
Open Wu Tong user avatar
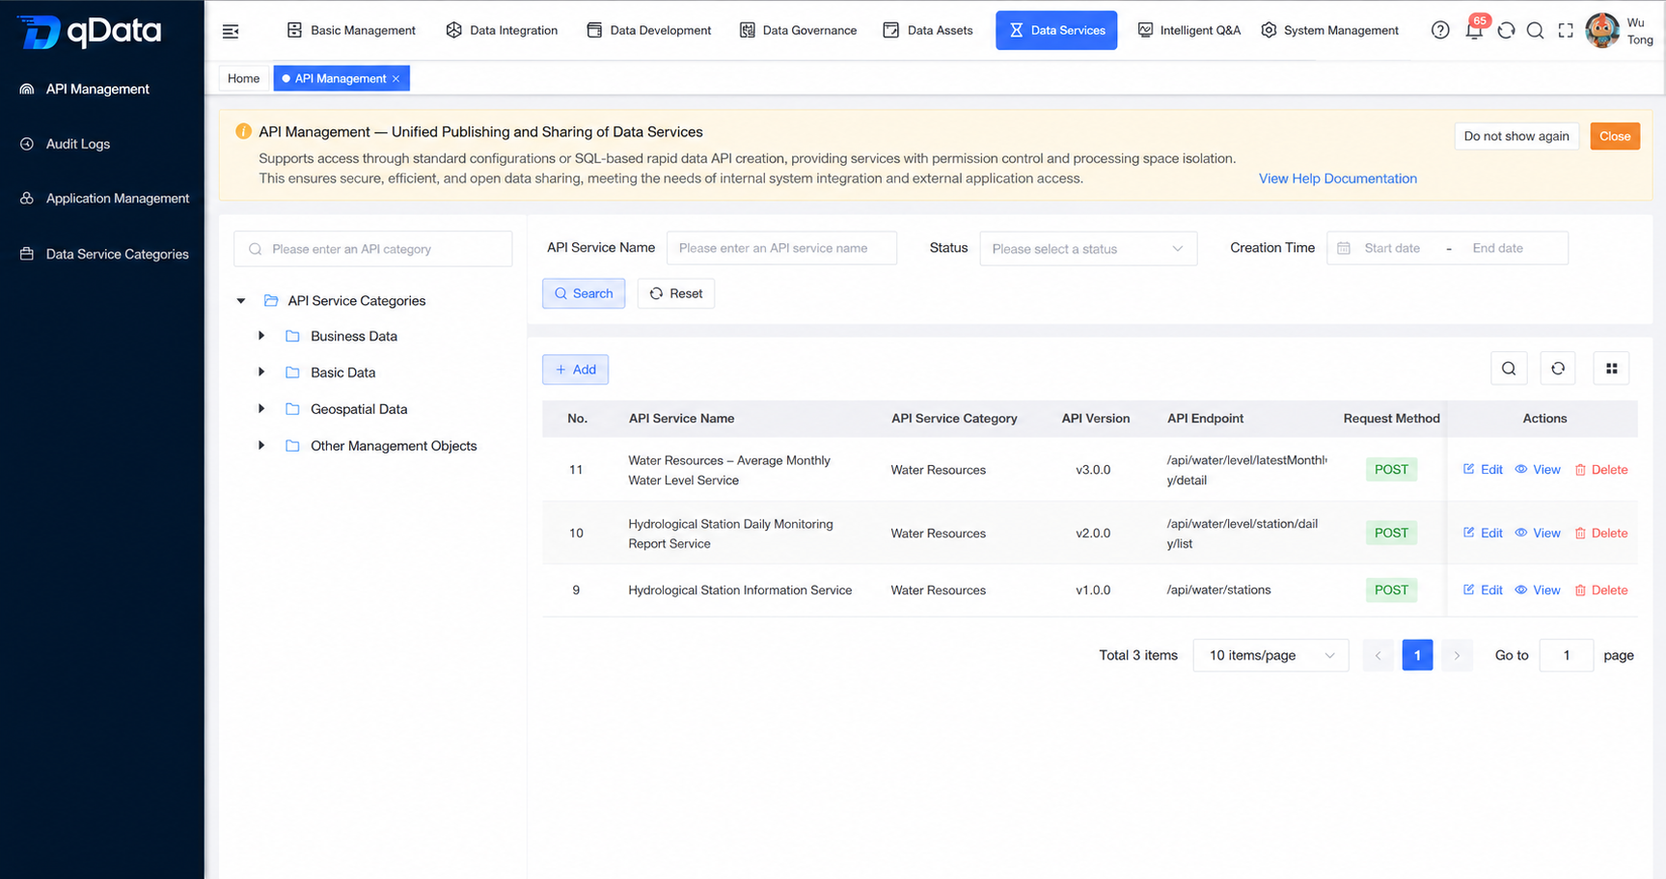click(x=1602, y=30)
